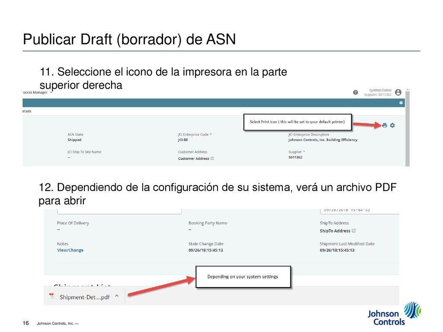Click the printer icon next to the gear
The image size is (443, 332).
click(385, 125)
